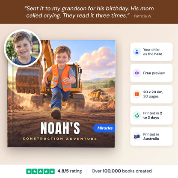Click the green refresh printing-time icon

[137, 115]
